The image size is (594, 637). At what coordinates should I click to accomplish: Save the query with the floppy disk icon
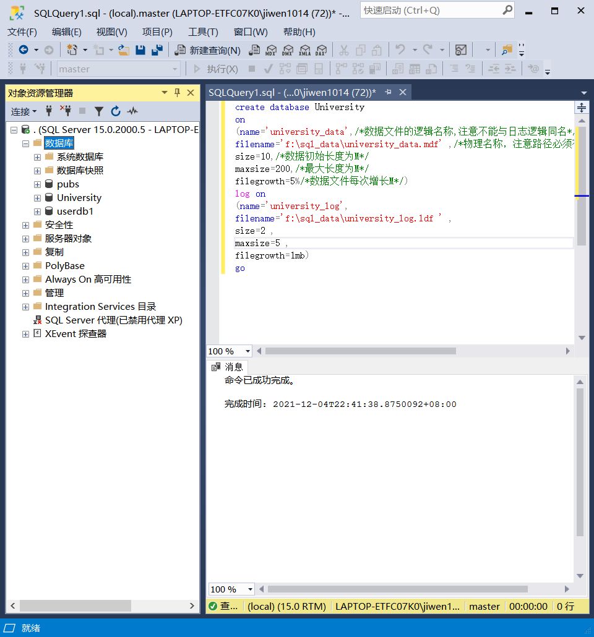click(140, 50)
